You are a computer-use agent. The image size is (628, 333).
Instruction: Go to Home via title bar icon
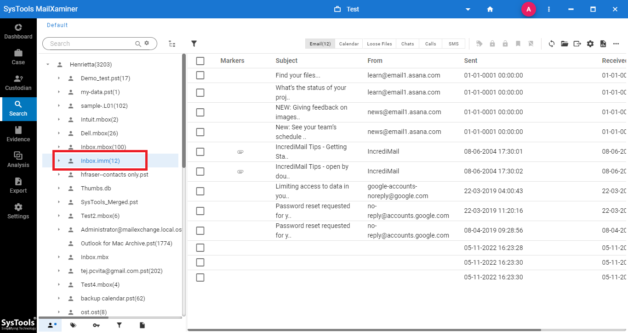click(490, 9)
